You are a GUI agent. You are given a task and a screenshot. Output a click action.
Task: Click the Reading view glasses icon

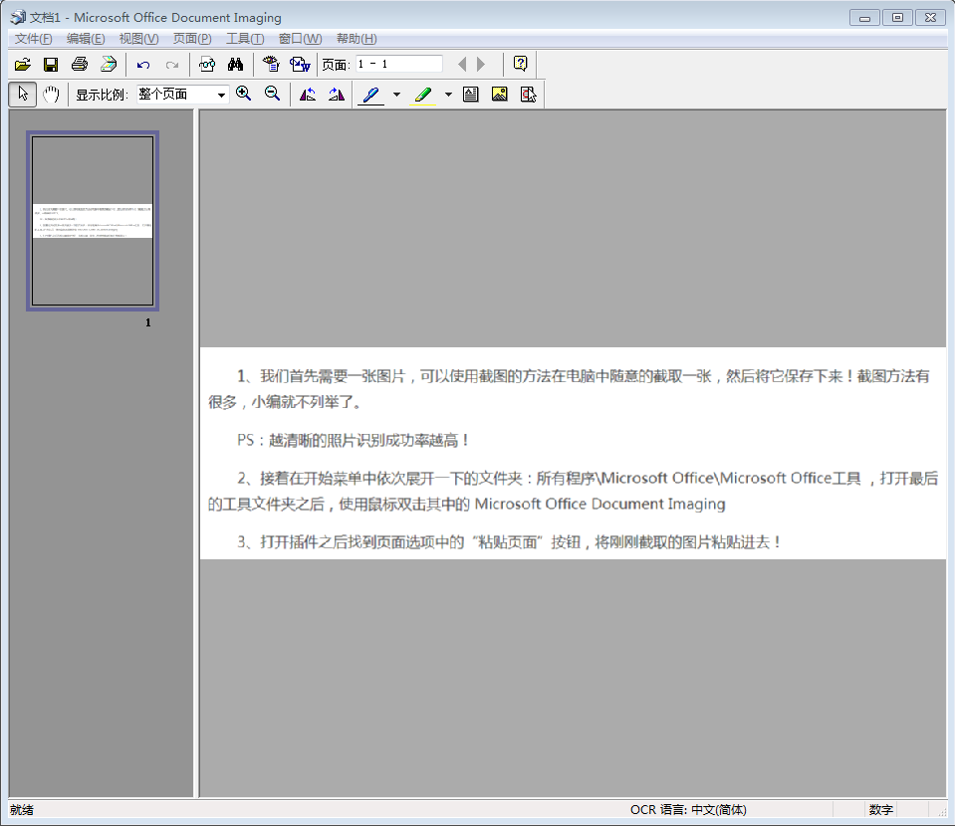[207, 64]
